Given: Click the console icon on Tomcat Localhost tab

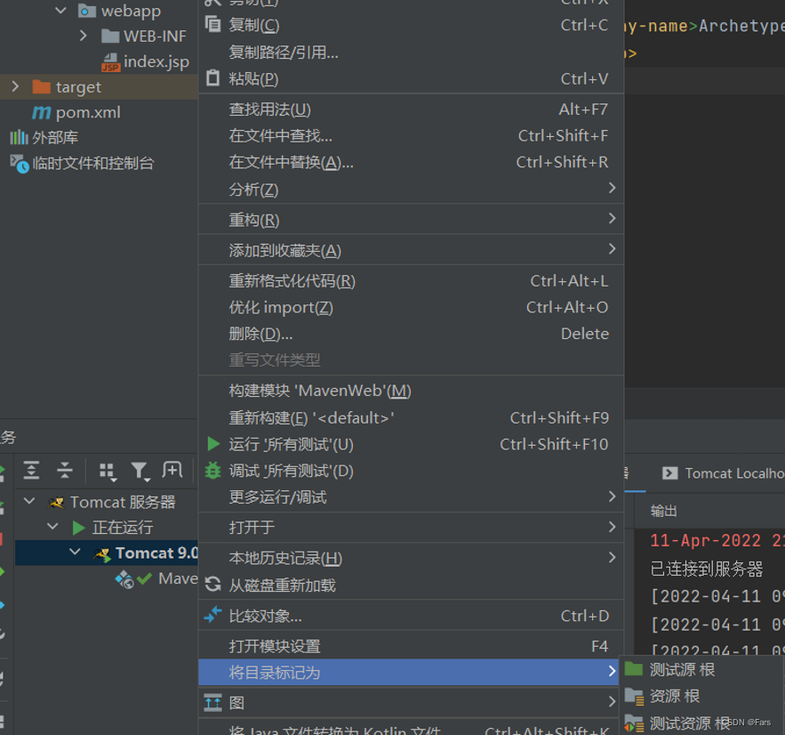Looking at the screenshot, I should (669, 473).
